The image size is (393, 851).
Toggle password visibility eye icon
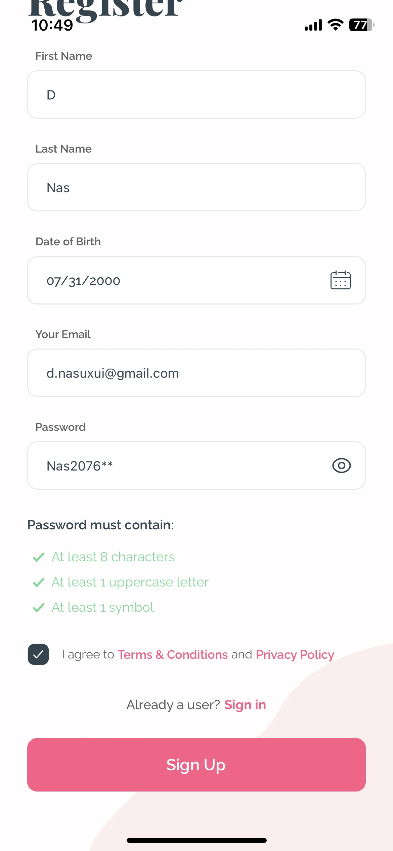pos(341,465)
